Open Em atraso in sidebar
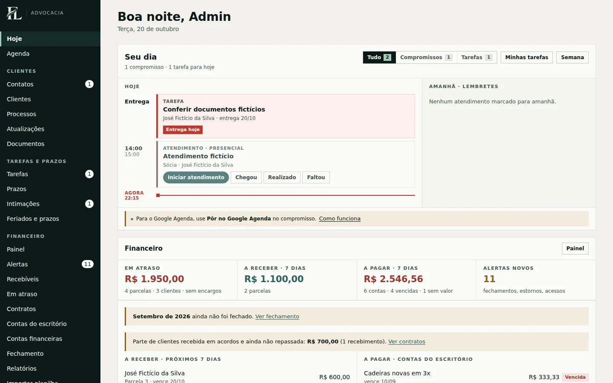This screenshot has width=613, height=383. [50, 294]
